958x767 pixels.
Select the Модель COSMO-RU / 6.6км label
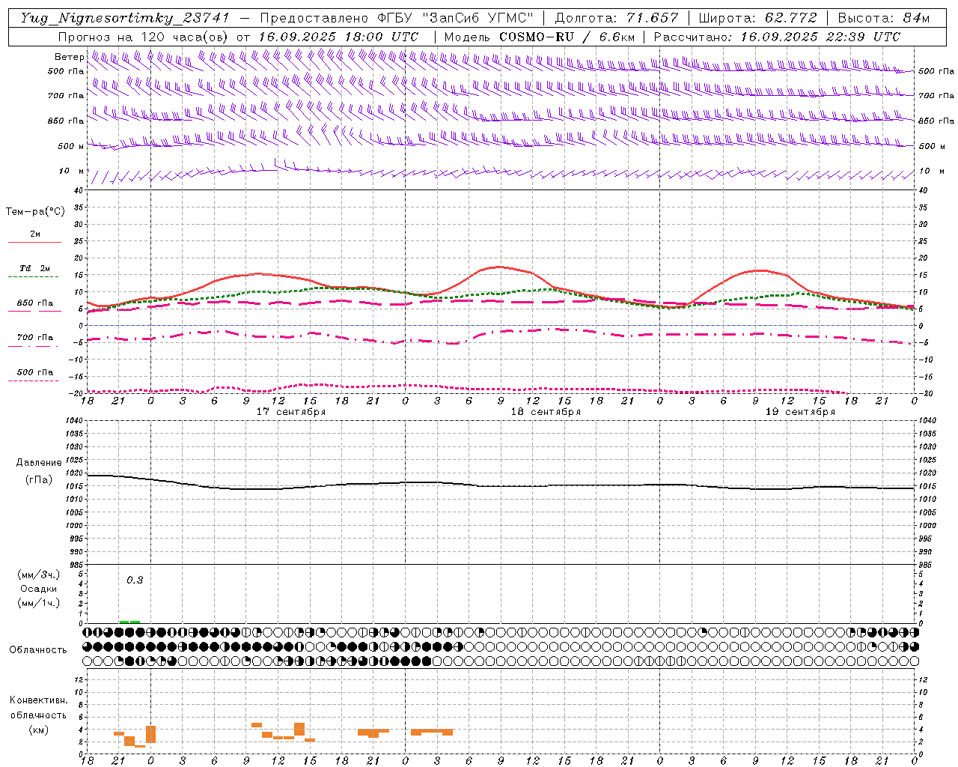(539, 37)
